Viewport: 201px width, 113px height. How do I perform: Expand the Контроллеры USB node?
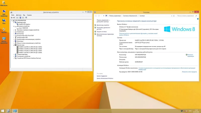14,37
